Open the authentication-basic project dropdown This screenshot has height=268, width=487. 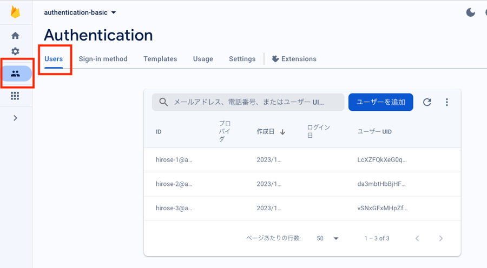[x=80, y=12]
